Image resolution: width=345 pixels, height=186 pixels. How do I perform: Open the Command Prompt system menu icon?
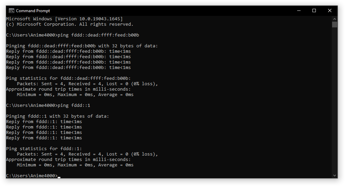pyautogui.click(x=12, y=10)
